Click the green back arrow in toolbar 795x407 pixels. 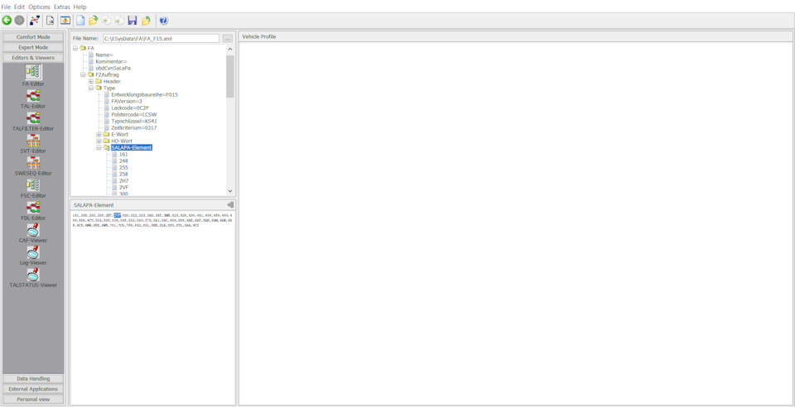(7, 21)
